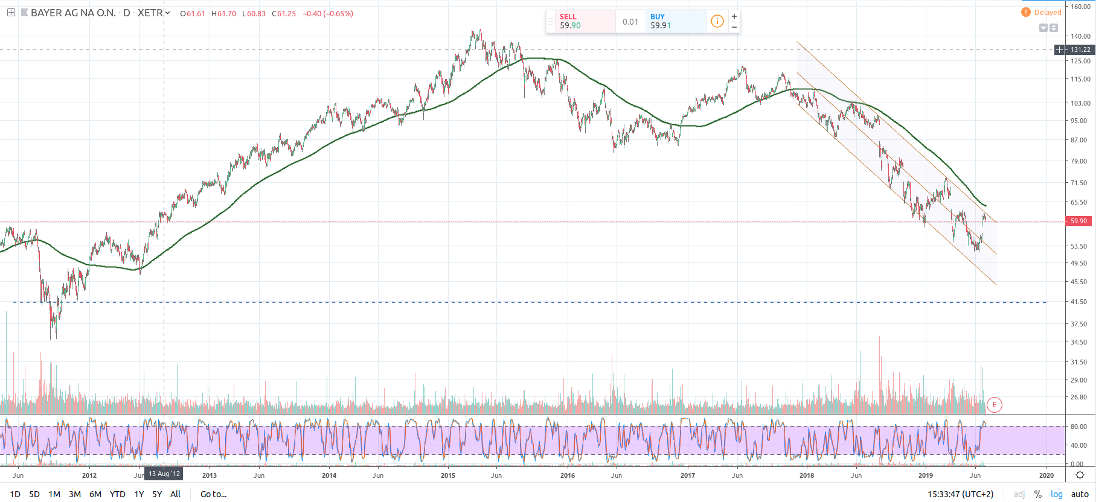Open timezone menu at 15:33:47 (UTC+2)

point(961,494)
